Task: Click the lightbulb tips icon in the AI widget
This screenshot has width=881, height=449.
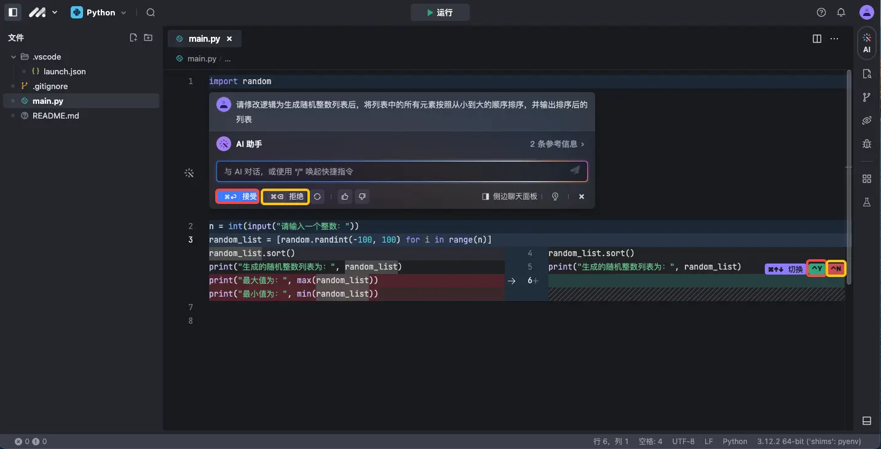Action: pos(555,197)
